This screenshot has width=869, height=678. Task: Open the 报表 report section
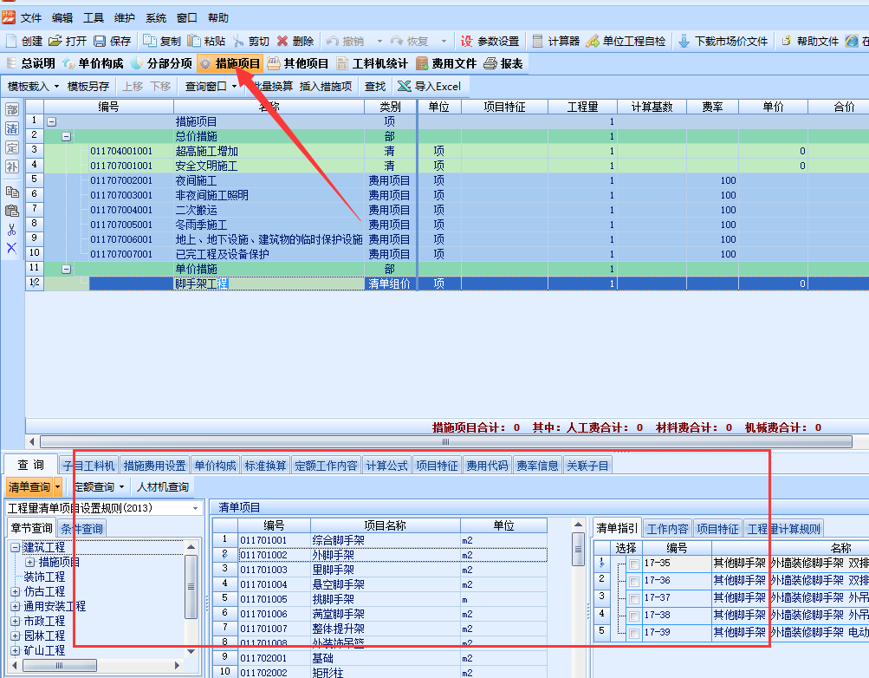490,63
